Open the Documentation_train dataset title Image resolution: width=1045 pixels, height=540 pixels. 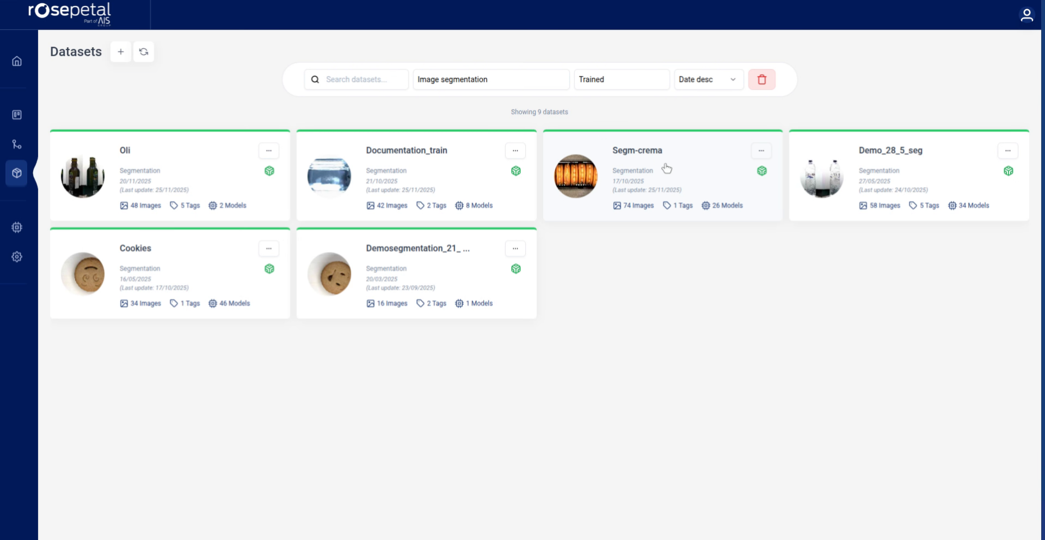click(406, 151)
